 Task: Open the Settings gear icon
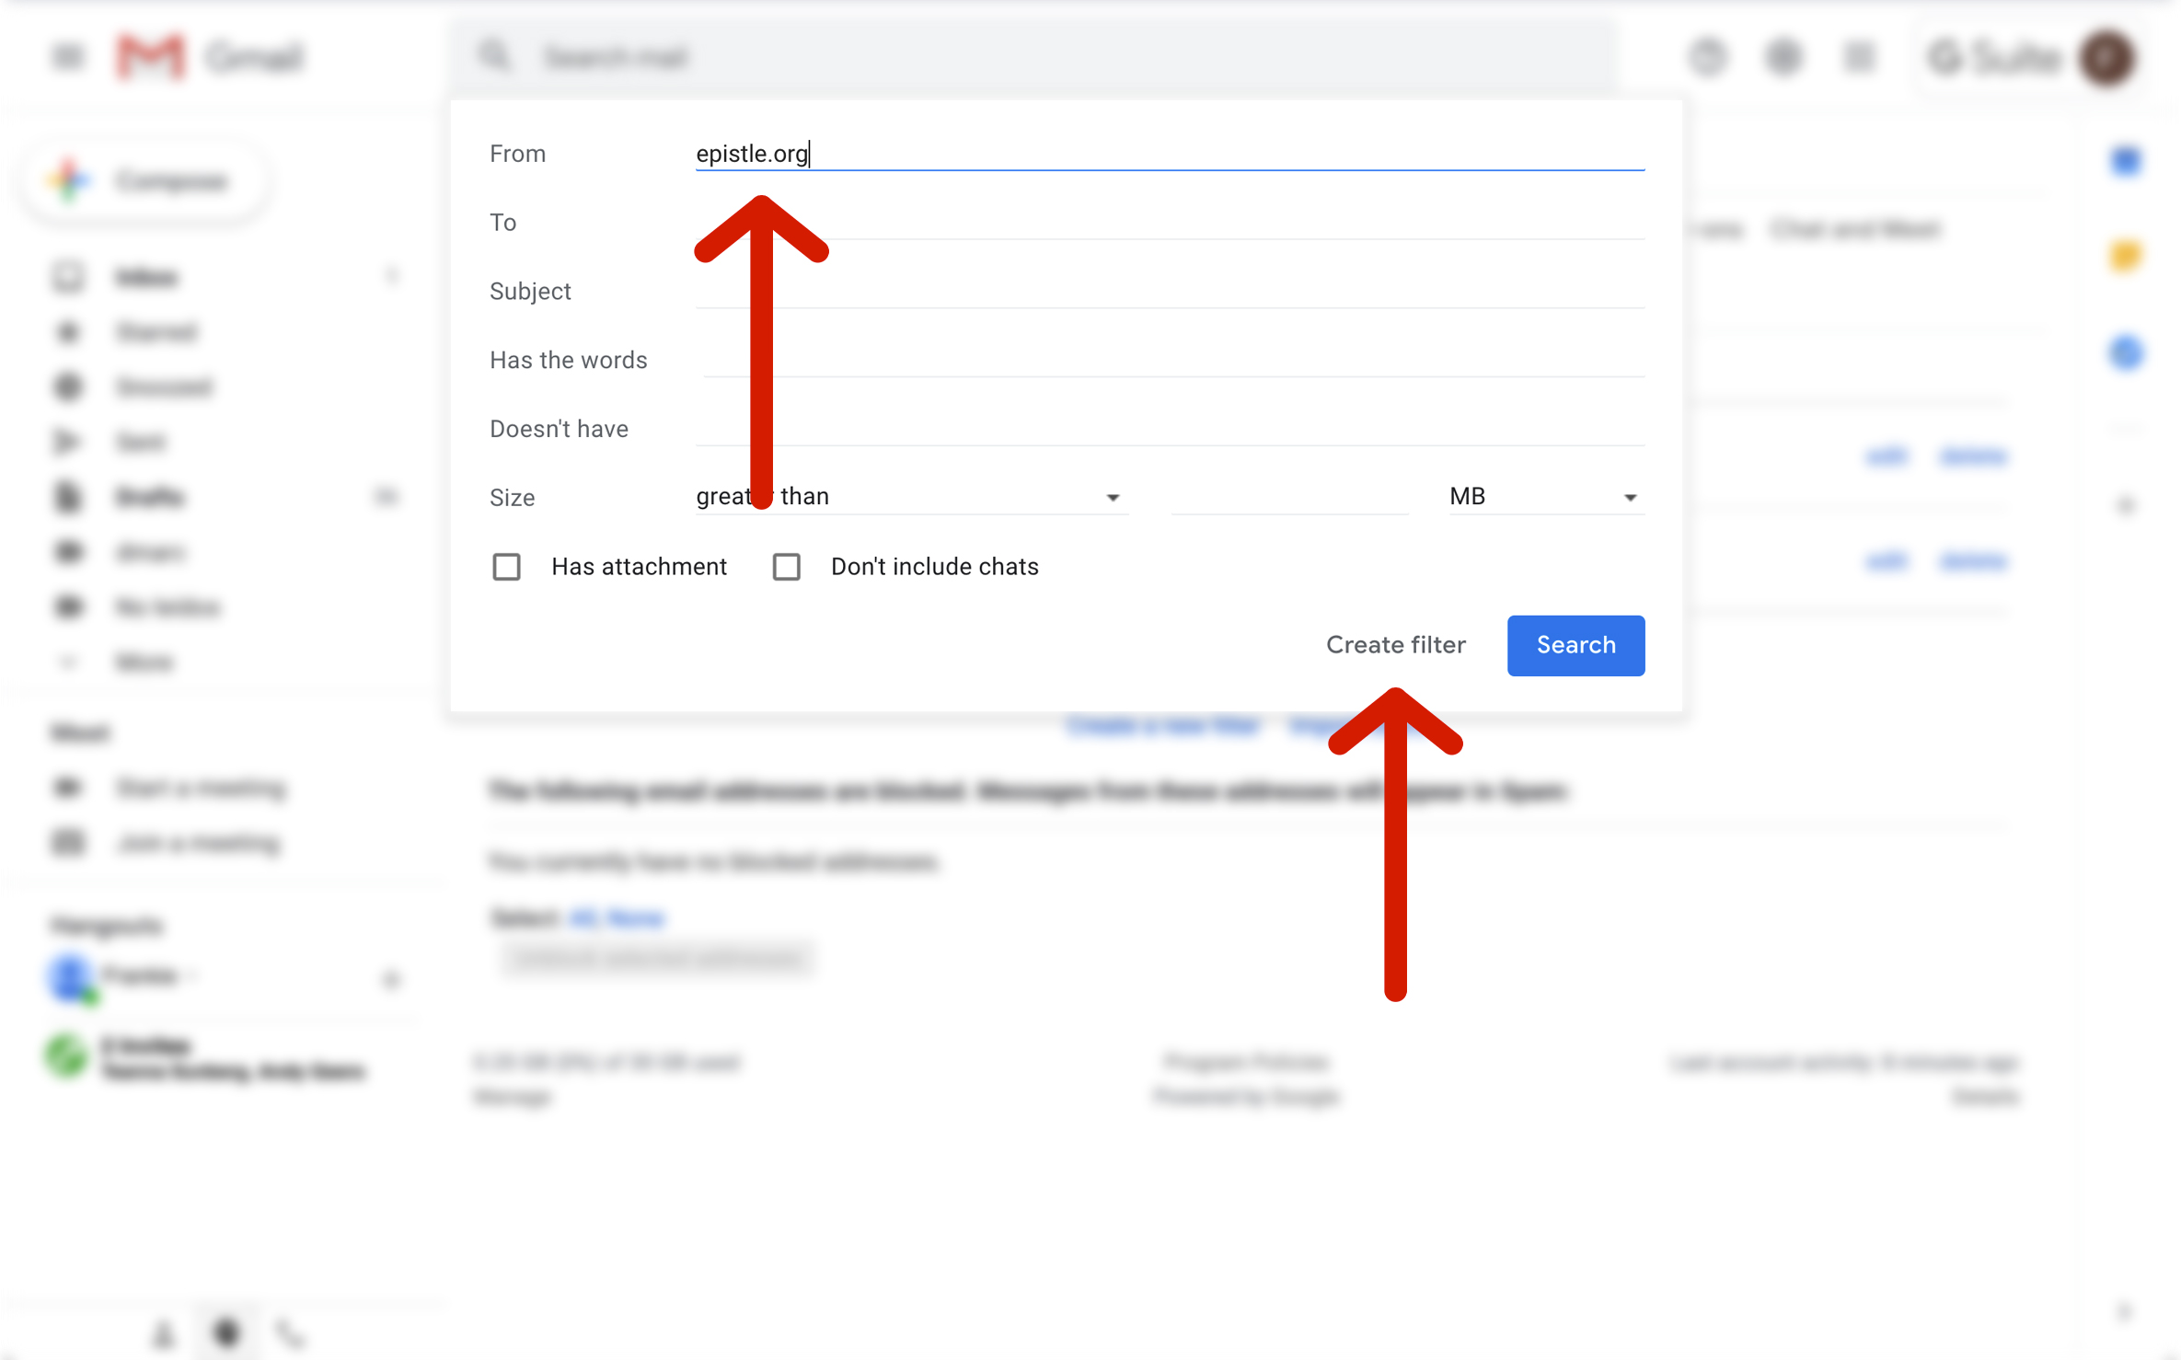click(1783, 57)
